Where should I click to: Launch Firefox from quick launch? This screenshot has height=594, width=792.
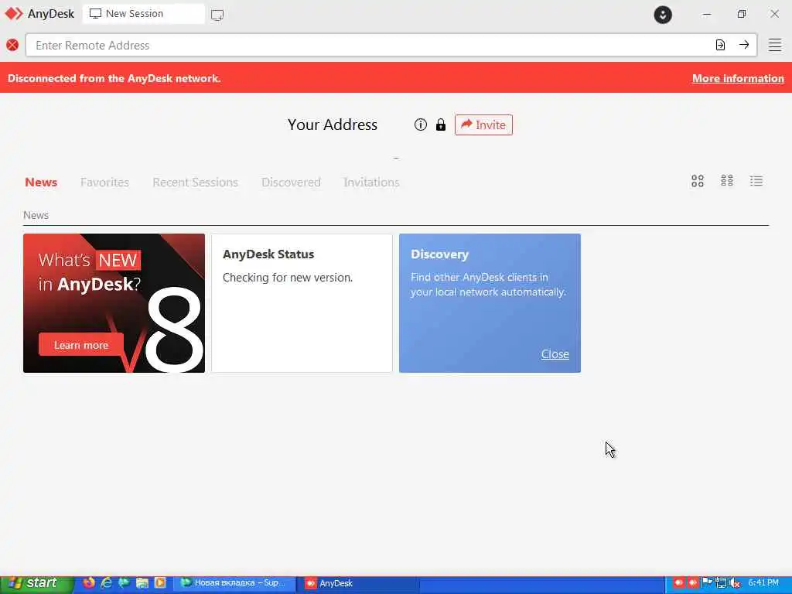pos(88,583)
